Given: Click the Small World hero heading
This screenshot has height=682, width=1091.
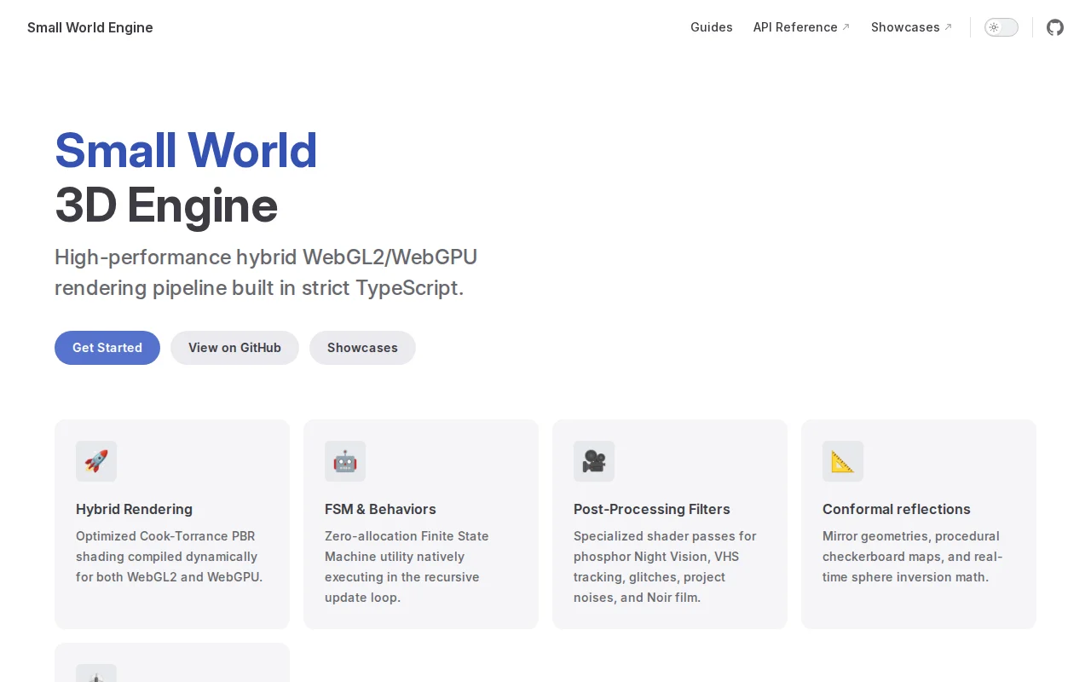Looking at the screenshot, I should coord(186,151).
